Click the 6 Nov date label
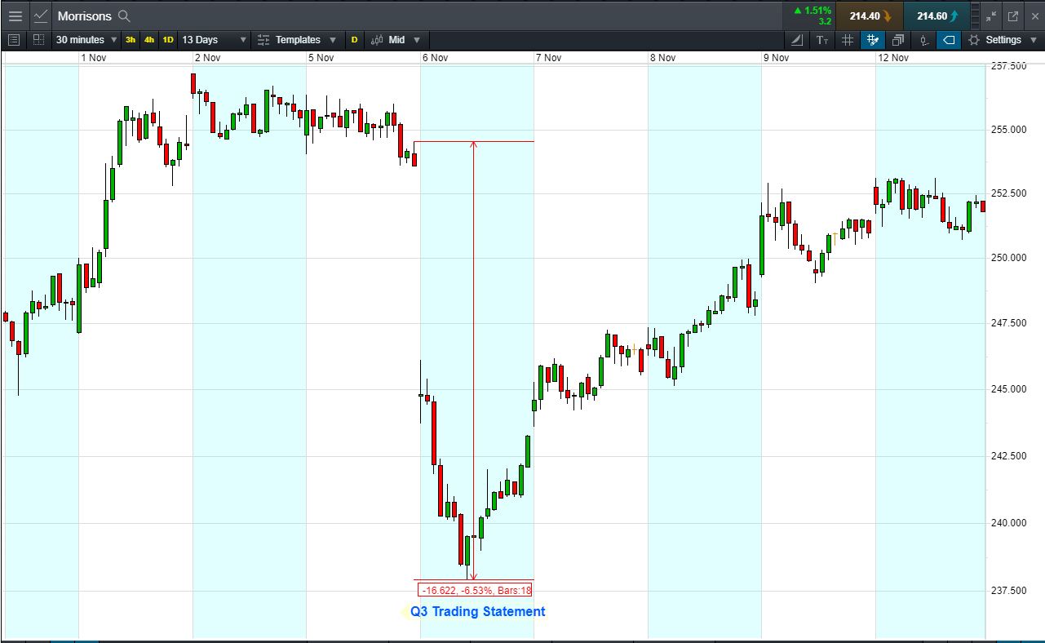This screenshot has height=643, width=1045. pos(436,58)
